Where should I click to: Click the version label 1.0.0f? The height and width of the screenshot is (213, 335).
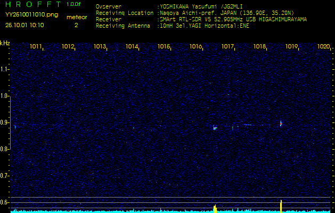click(x=74, y=4)
